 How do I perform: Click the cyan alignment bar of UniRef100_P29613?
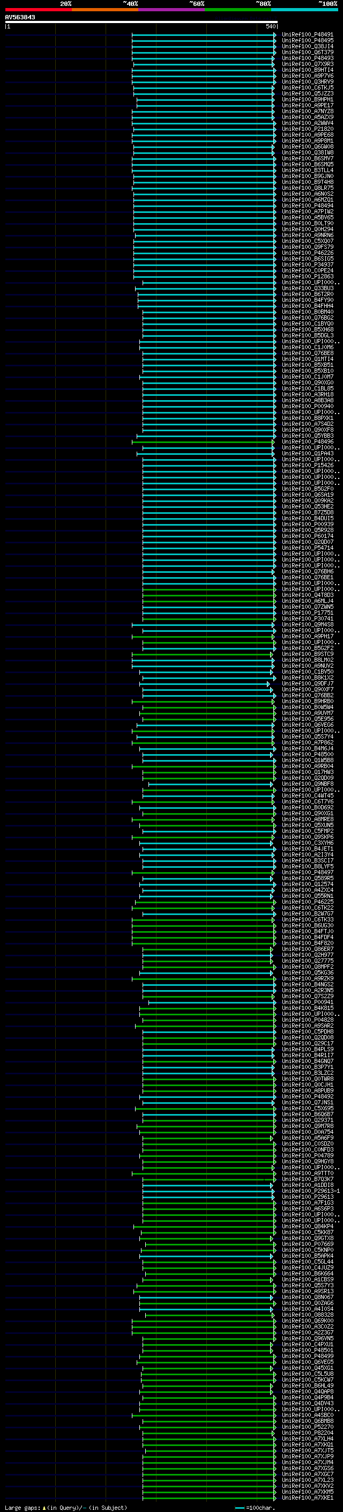click(210, 1197)
